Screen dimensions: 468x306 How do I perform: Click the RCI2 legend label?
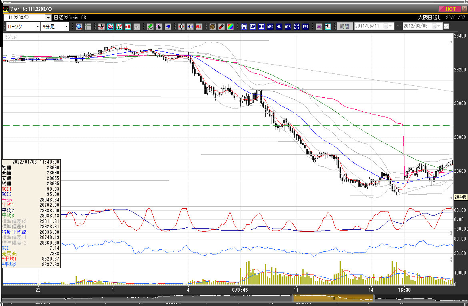click(6, 194)
